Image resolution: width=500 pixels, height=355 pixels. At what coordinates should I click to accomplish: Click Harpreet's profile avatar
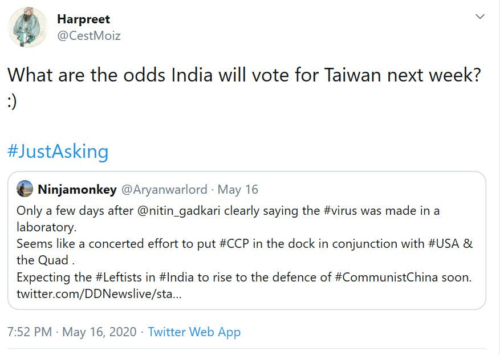click(27, 28)
